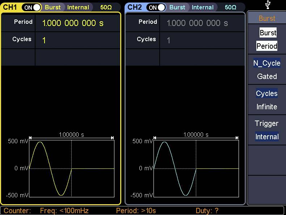Select Burst Period softkey option
The height and width of the screenshot is (215, 286).
[x=267, y=40]
